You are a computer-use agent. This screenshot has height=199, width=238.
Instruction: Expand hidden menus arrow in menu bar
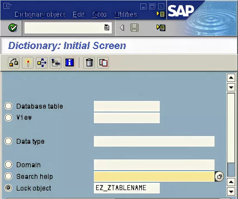click(x=160, y=14)
